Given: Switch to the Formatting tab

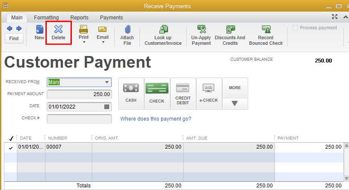Looking at the screenshot, I should pos(46,18).
